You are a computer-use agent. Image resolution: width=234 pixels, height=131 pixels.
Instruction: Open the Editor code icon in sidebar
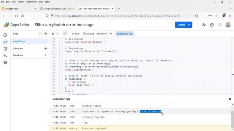pos(5,42)
